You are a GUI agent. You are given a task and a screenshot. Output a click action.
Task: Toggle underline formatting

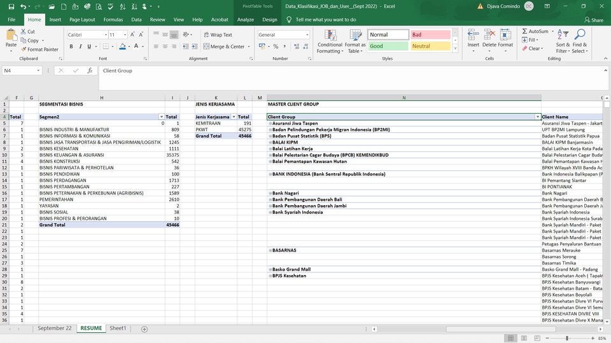tap(89, 46)
